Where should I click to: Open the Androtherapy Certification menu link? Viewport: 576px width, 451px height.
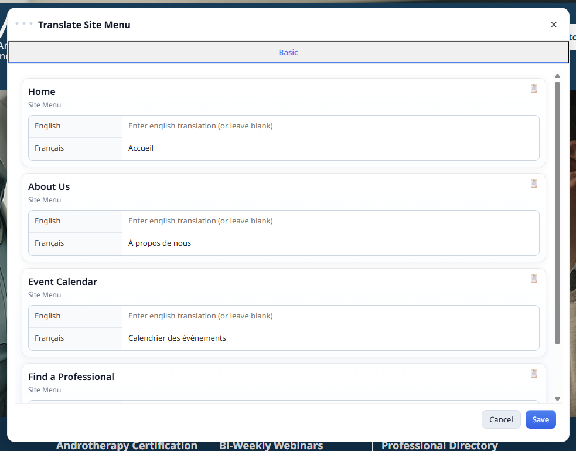click(x=127, y=446)
